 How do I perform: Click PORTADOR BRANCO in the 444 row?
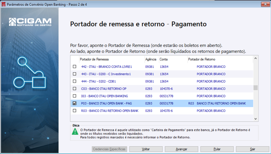(x=211, y=81)
